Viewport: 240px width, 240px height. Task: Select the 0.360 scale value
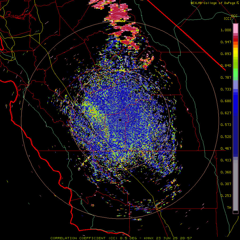pos(226,172)
